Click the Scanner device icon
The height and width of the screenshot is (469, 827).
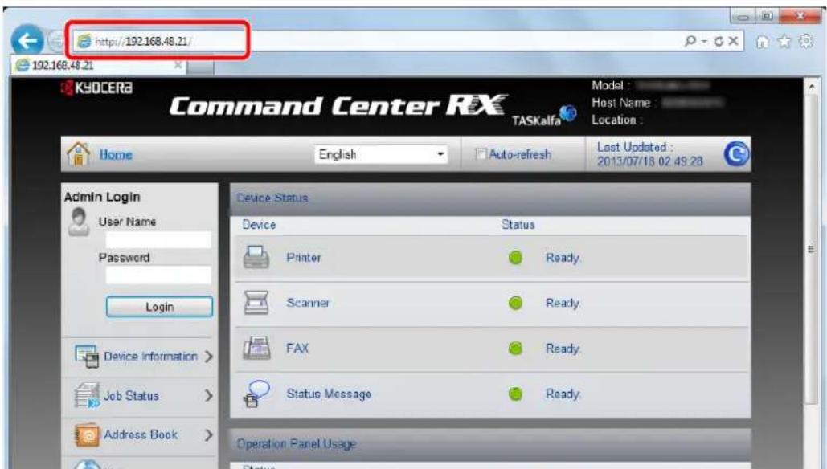coord(256,303)
